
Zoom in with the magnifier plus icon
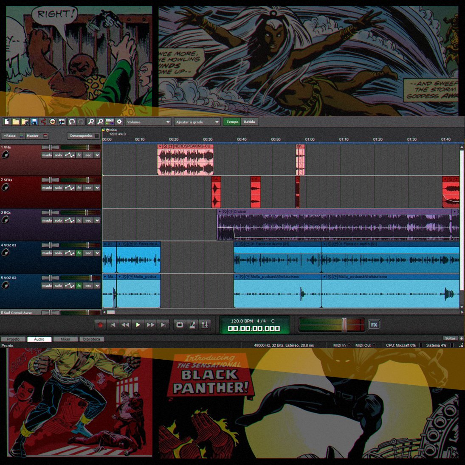coord(91,122)
